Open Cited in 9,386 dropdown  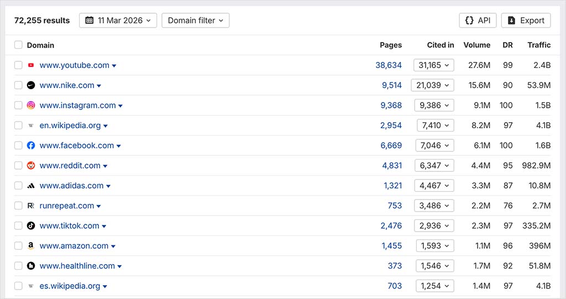coord(434,105)
